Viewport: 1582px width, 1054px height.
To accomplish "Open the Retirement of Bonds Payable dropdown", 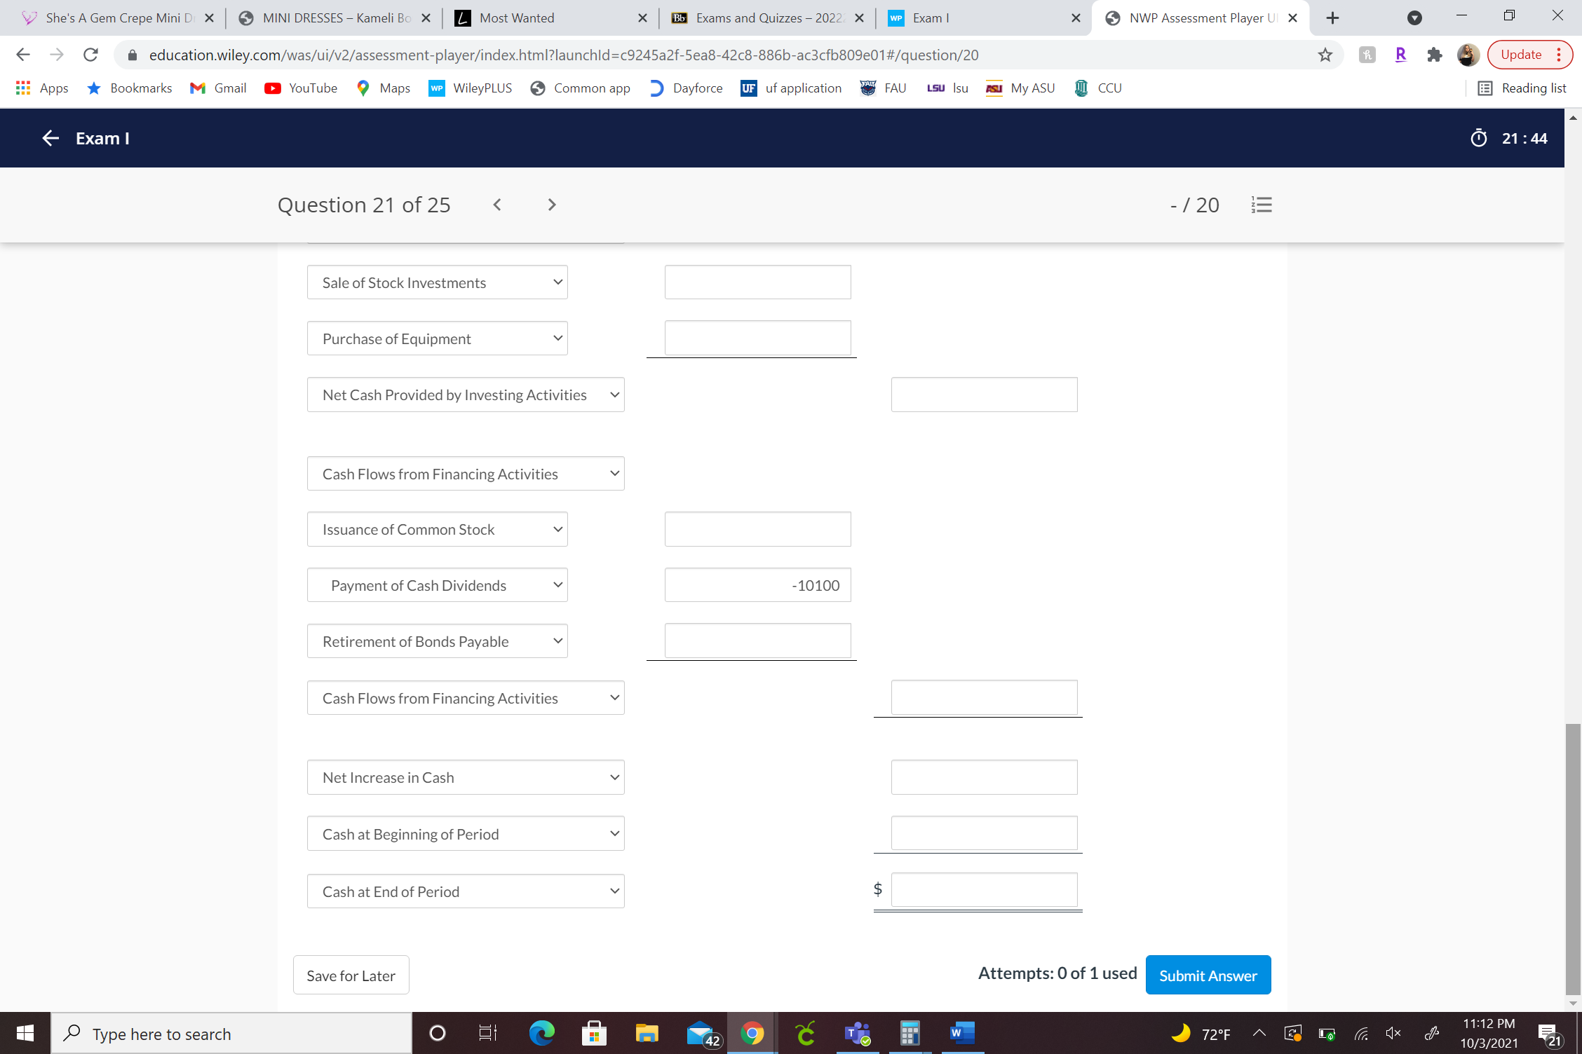I will pyautogui.click(x=437, y=641).
